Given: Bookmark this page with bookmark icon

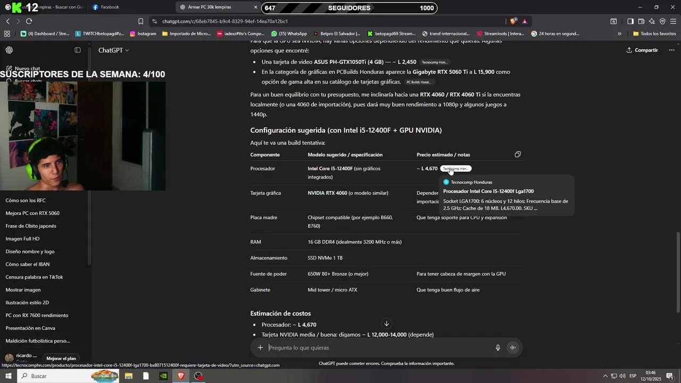Looking at the screenshot, I should click(x=141, y=21).
